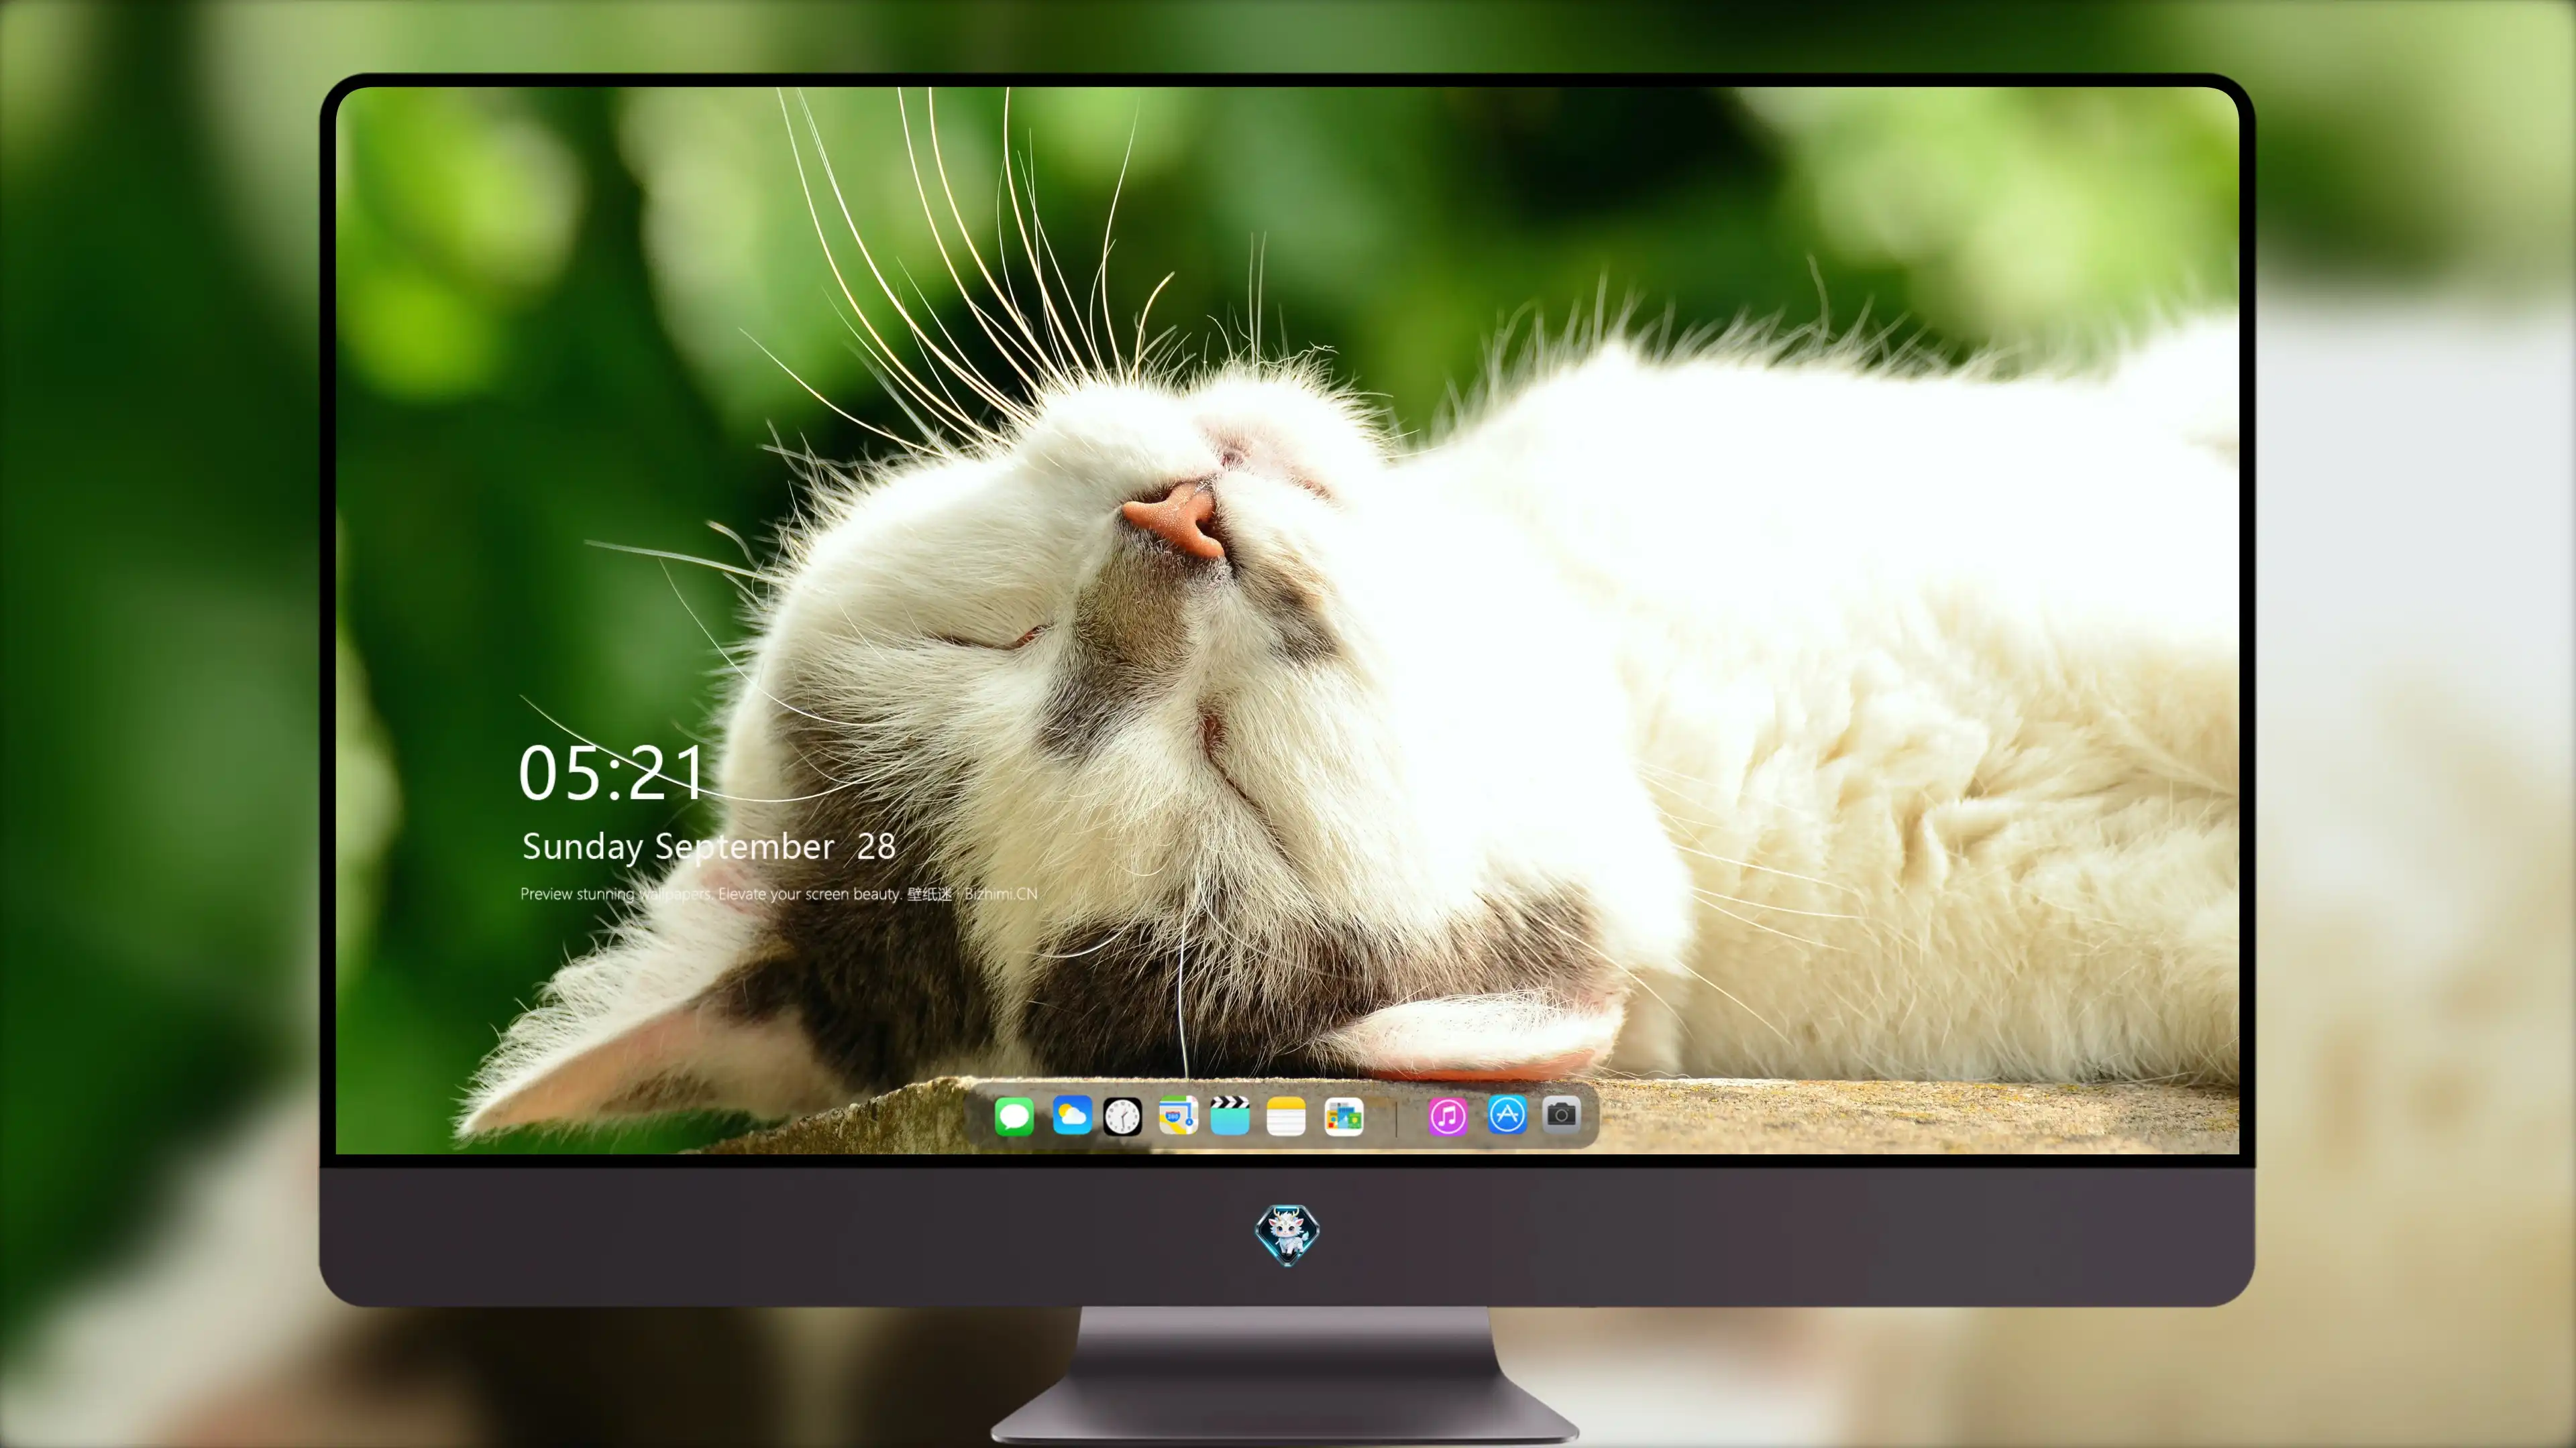Click the "Preview stunning wallpapers" tagline text
This screenshot has height=1448, width=2576.
[779, 894]
